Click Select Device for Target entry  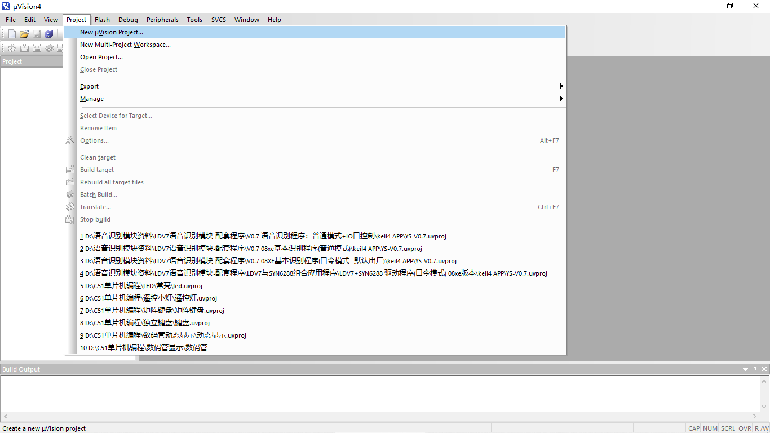pos(315,116)
